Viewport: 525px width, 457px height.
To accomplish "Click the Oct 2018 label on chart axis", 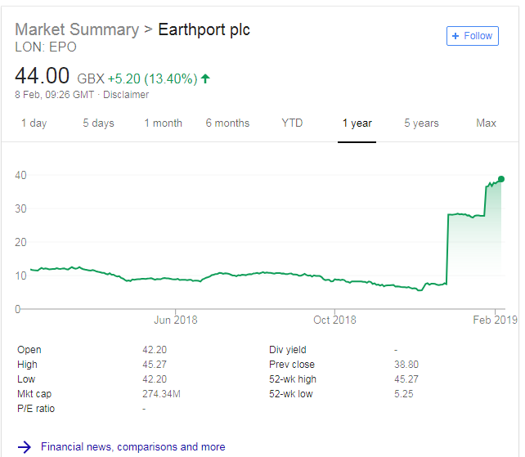I will [334, 320].
